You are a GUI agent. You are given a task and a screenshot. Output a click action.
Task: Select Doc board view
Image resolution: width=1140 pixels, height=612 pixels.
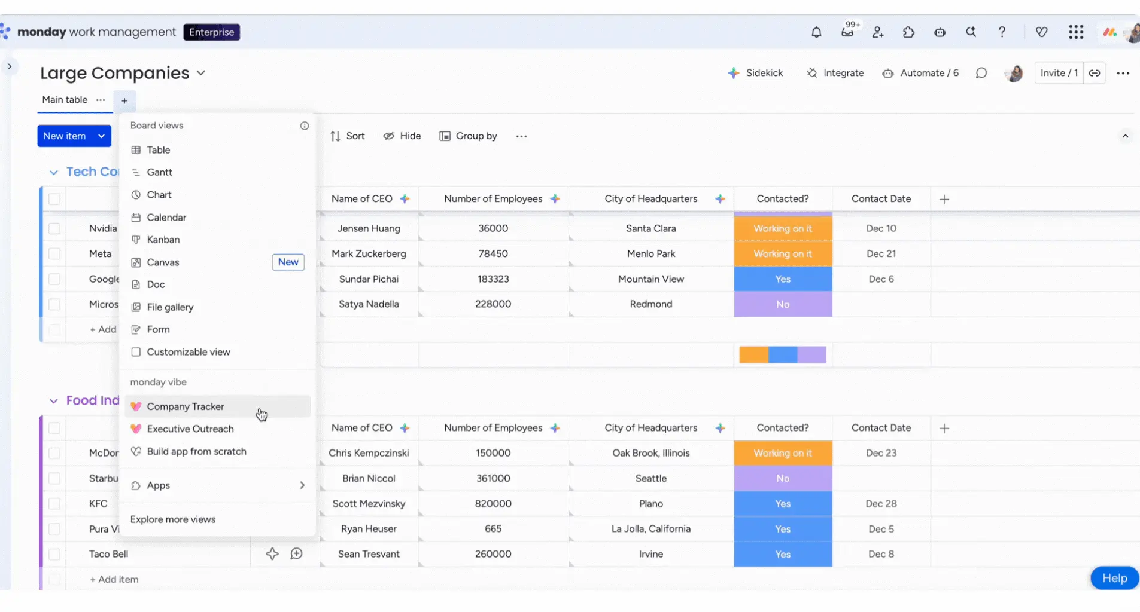[217, 284]
